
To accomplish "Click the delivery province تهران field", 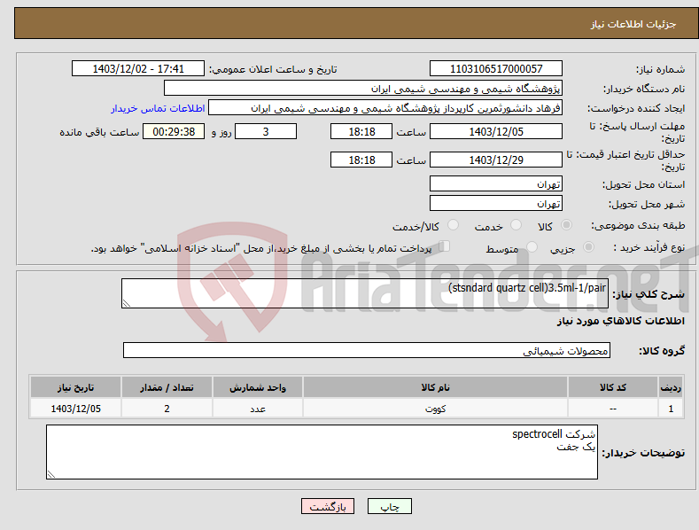I will click(496, 183).
